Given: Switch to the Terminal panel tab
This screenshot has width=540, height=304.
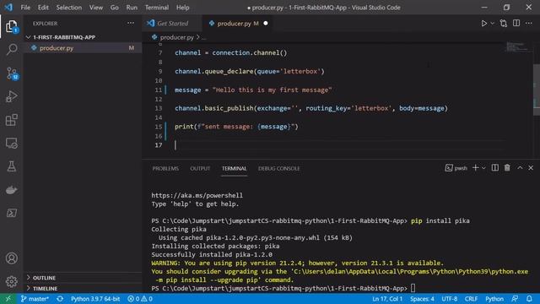Looking at the screenshot, I should coord(235,169).
